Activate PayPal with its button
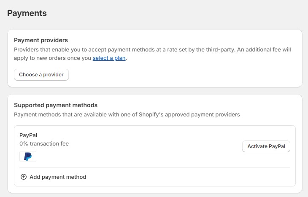This screenshot has height=197, width=308. pyautogui.click(x=266, y=146)
